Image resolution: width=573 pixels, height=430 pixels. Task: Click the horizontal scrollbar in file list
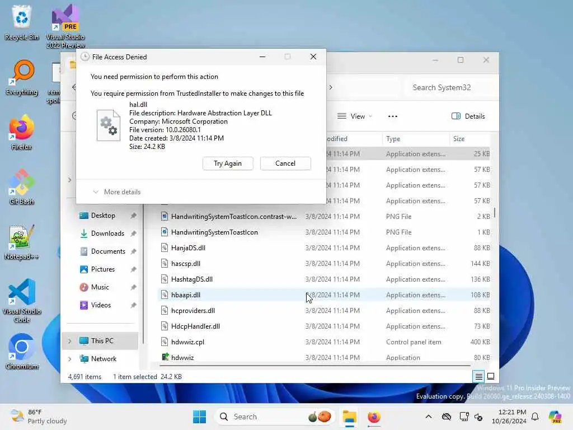[x=314, y=365]
